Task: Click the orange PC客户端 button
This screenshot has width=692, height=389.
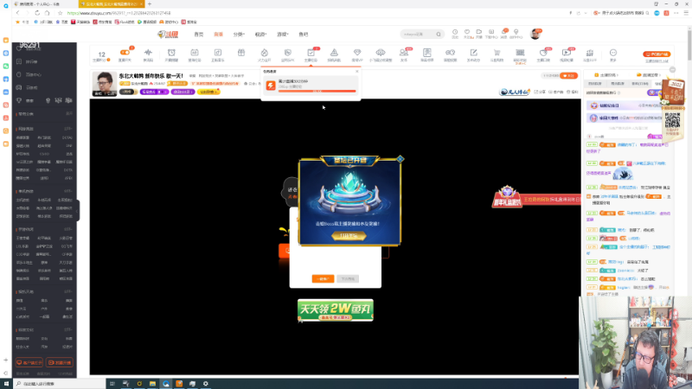Action: [x=657, y=54]
